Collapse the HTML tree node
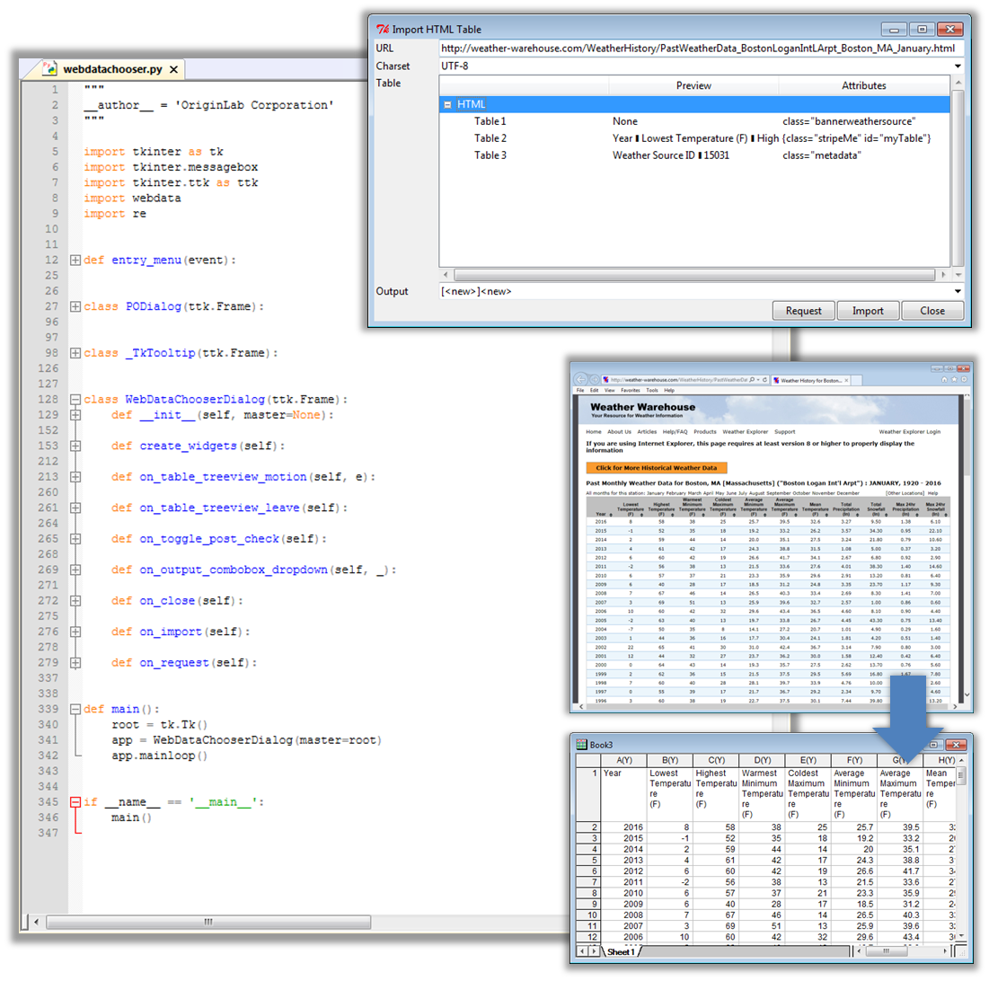This screenshot has width=989, height=981. tap(446, 104)
